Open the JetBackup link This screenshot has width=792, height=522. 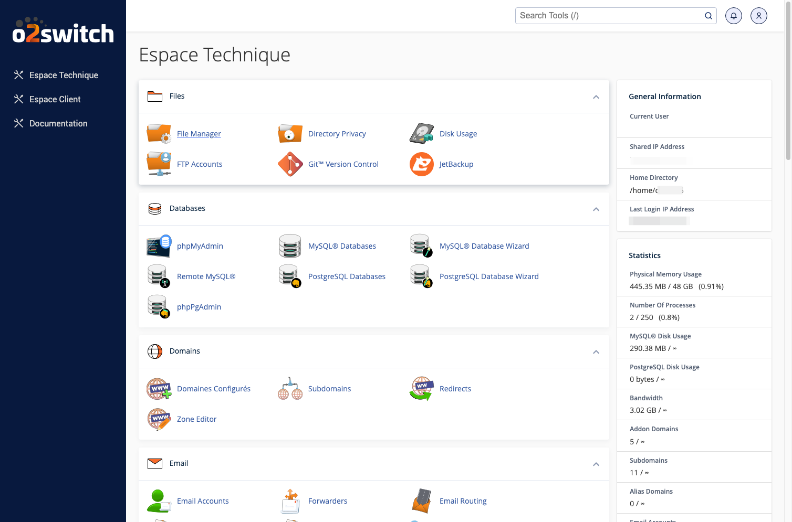[456, 164]
